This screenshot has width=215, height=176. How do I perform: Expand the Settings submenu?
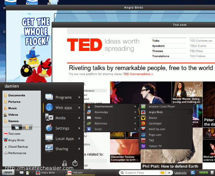point(63,128)
